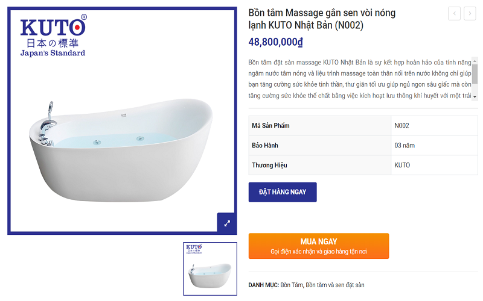Go to previous product arrow
This screenshot has width=483, height=301.
coord(454,13)
